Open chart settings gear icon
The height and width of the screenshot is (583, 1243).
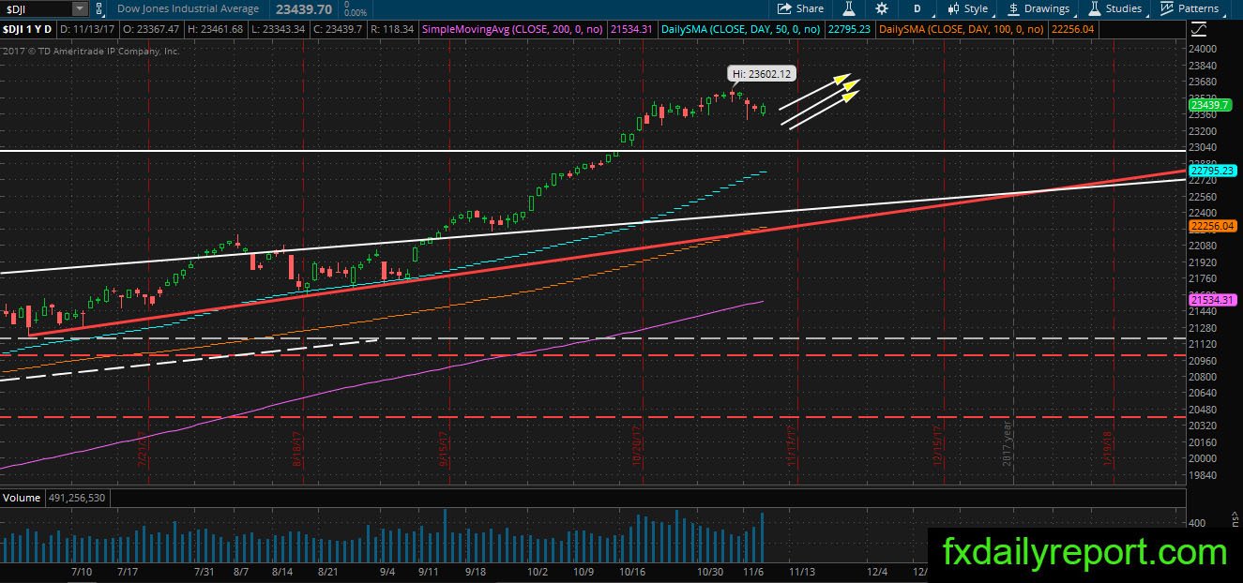[881, 8]
